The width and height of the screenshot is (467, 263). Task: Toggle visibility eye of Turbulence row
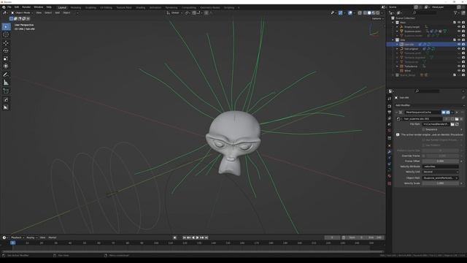click(x=459, y=66)
